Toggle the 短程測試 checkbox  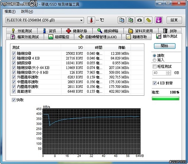(x=154, y=66)
